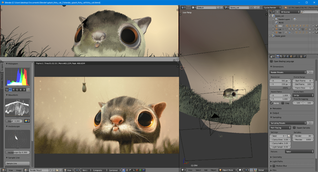Click the Sample Line button
This screenshot has height=172, width=318.
click(17, 163)
